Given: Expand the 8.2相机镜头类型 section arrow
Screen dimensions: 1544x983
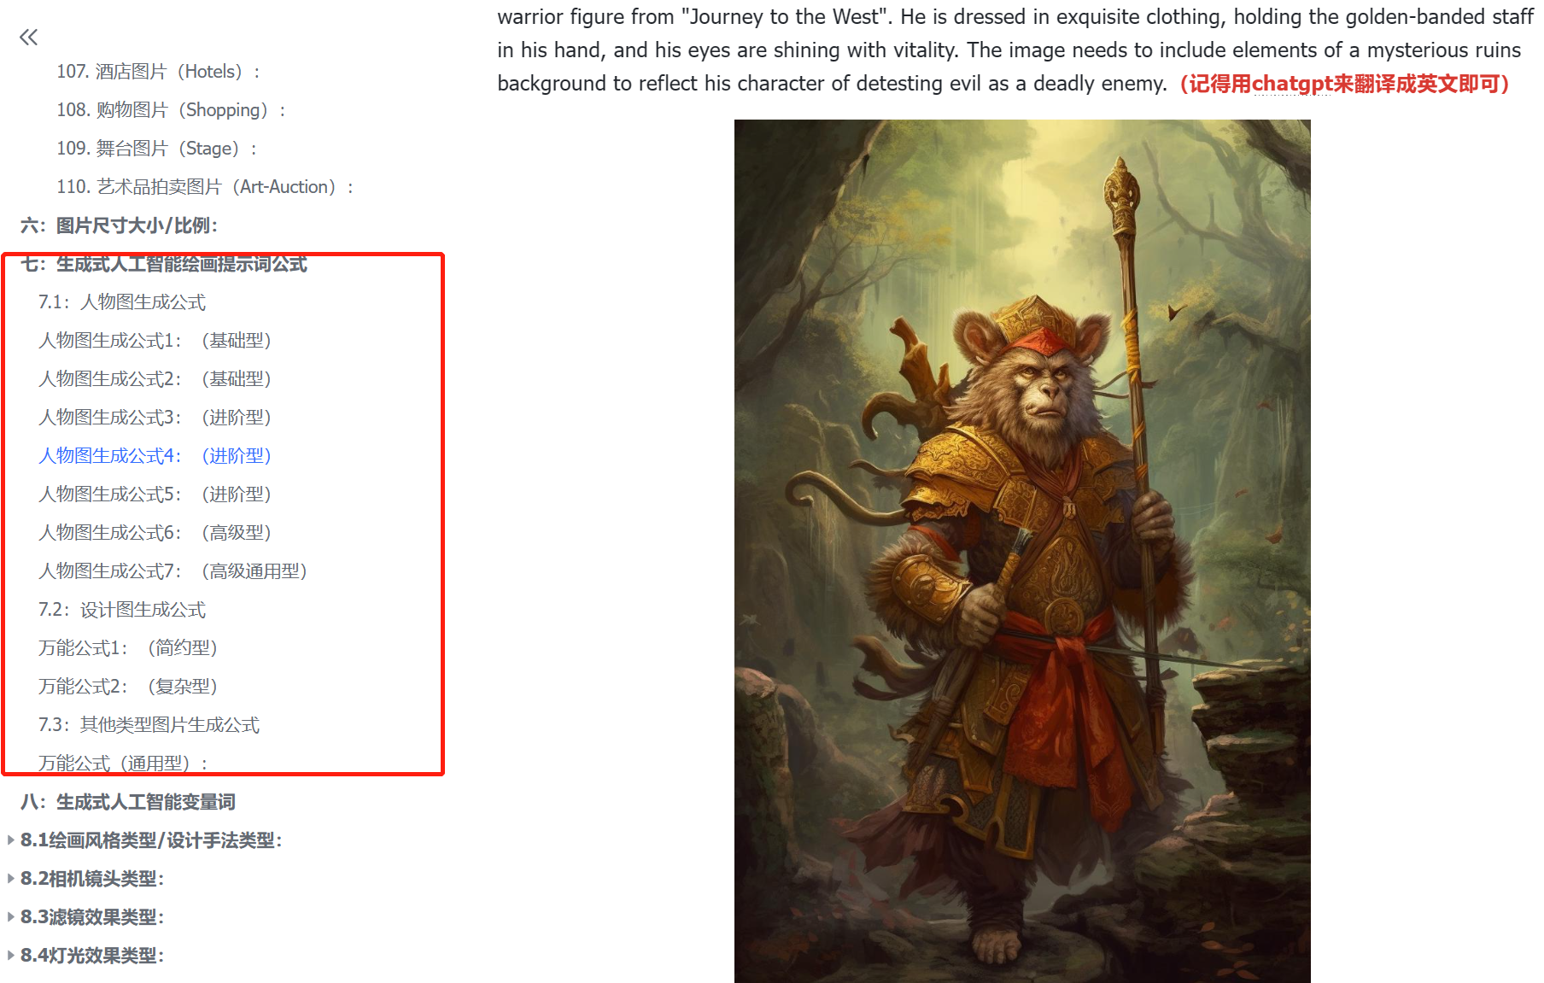Looking at the screenshot, I should tap(10, 879).
